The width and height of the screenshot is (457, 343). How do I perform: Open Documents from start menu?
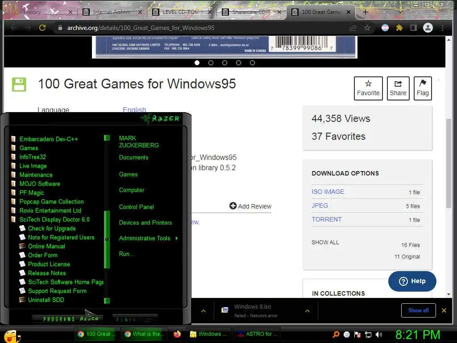[133, 158]
